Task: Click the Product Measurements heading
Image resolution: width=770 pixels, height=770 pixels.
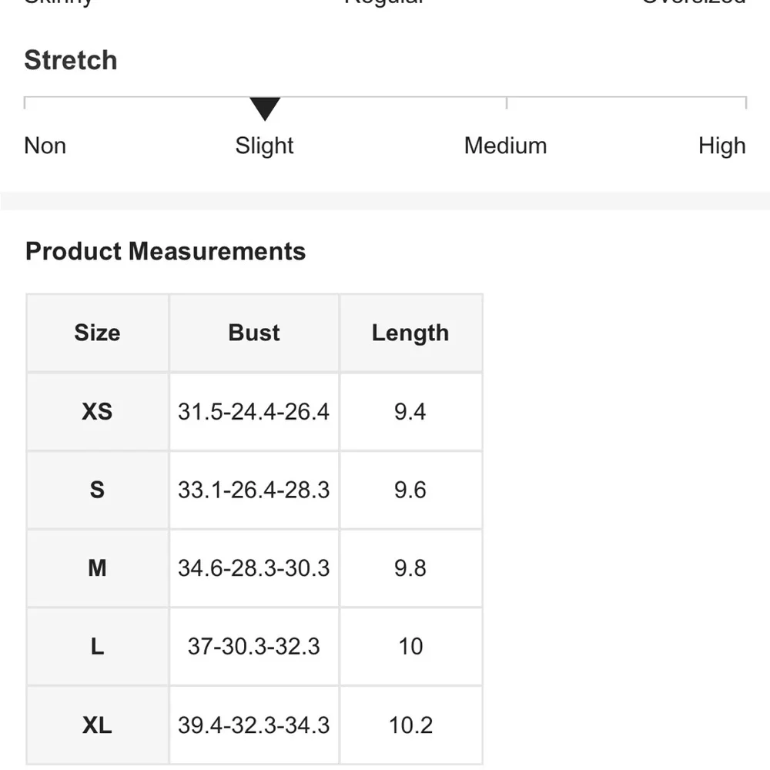Action: 166,251
